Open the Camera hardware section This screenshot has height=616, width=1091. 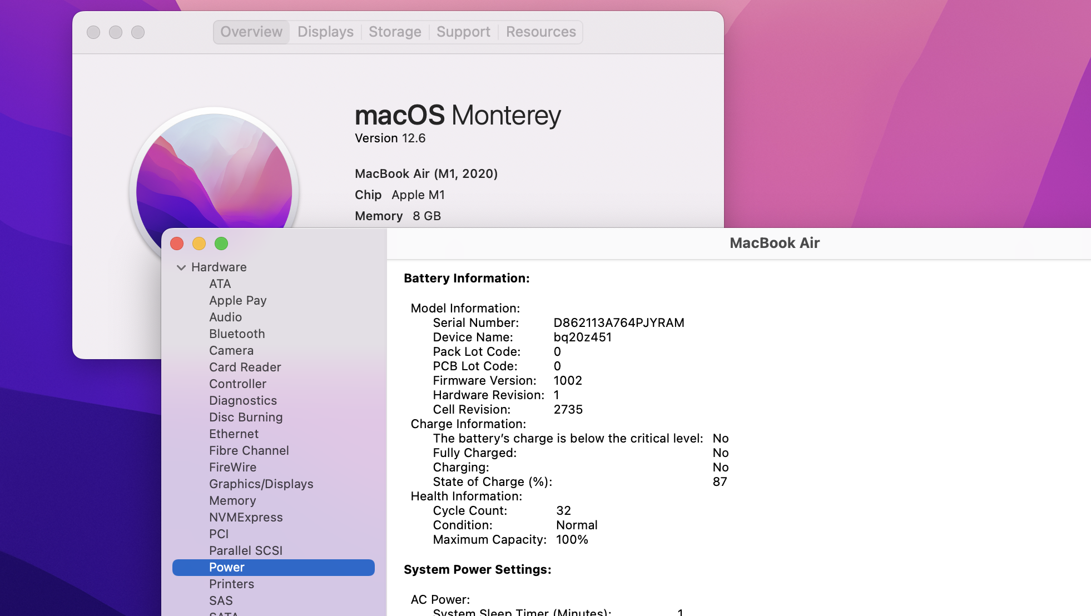231,350
